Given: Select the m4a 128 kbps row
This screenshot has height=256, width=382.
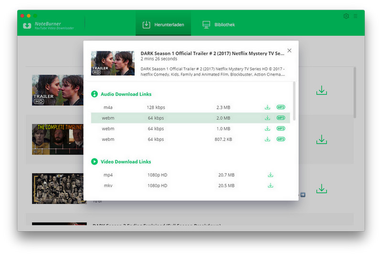Looking at the screenshot, I should tap(191, 107).
